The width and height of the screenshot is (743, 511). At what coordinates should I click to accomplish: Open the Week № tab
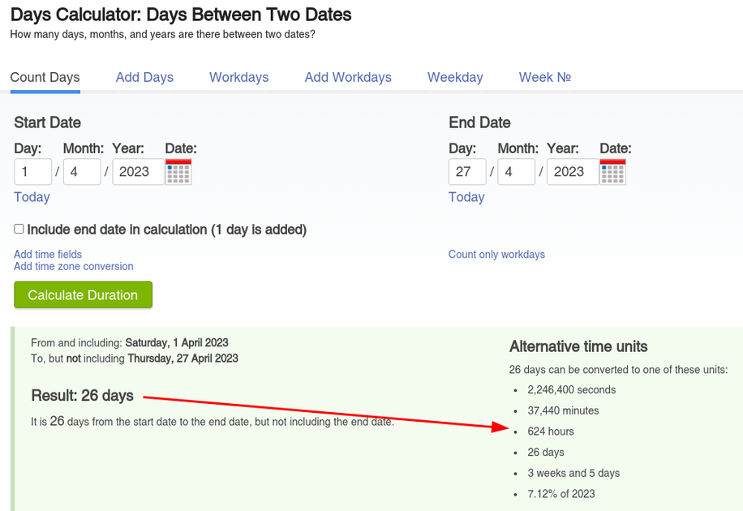[x=545, y=78]
